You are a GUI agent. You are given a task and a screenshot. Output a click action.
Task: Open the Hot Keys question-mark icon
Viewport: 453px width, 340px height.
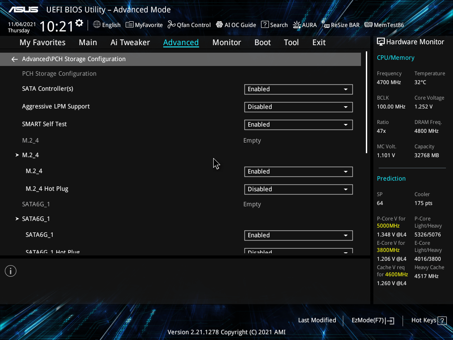tap(442, 321)
